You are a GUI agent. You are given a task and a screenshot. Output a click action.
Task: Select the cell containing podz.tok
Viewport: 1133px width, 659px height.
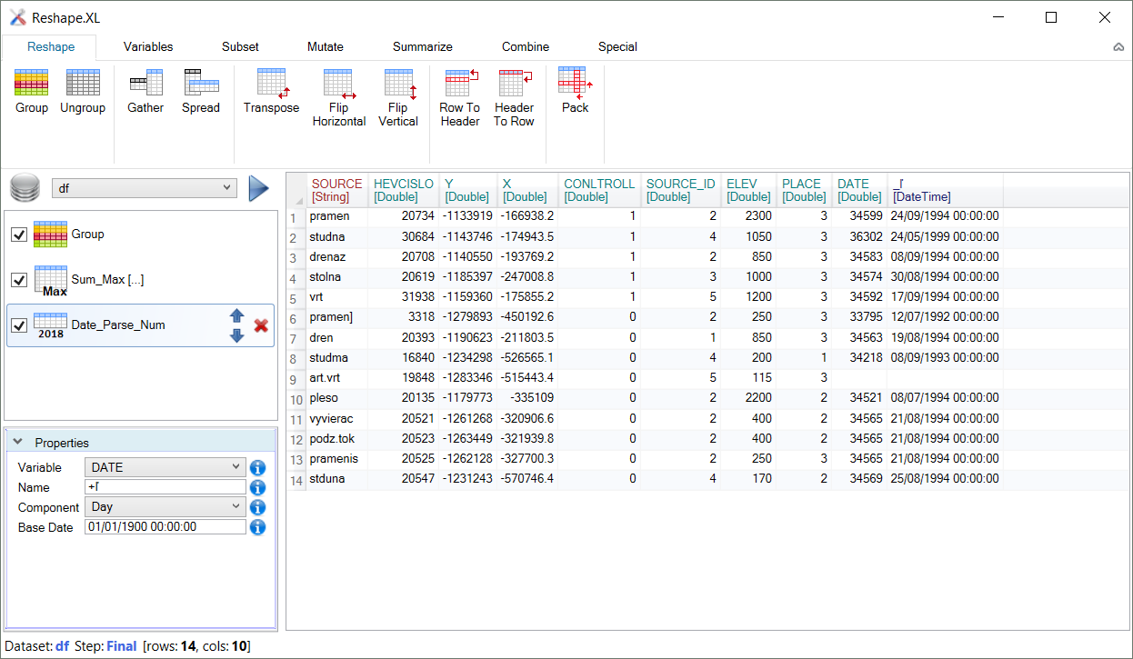[x=337, y=439]
